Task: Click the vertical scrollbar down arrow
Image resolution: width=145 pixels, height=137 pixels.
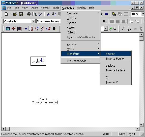Action: tap(141, 125)
